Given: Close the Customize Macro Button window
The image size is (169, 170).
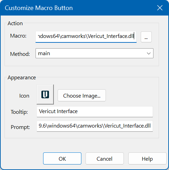Looking at the screenshot, I should point(160,8).
